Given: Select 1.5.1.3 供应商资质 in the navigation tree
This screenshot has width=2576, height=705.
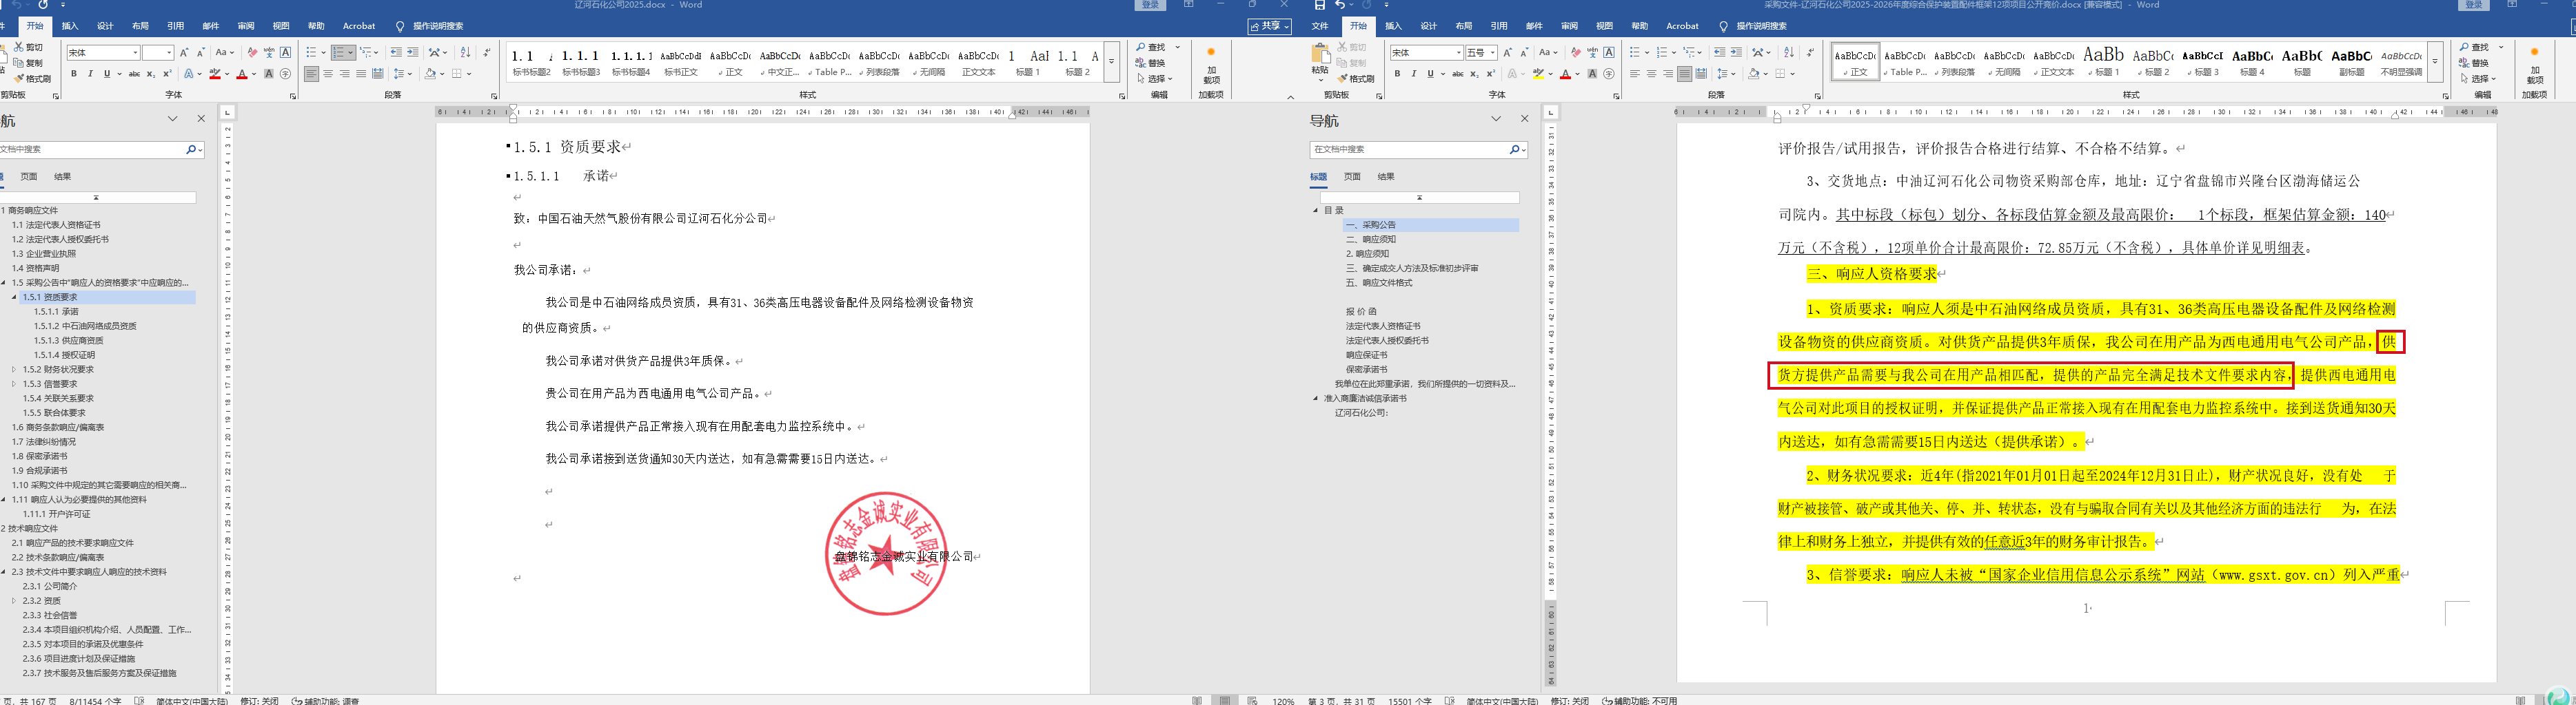Looking at the screenshot, I should (68, 341).
